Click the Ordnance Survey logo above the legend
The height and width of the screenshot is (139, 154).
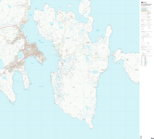(x=144, y=2)
